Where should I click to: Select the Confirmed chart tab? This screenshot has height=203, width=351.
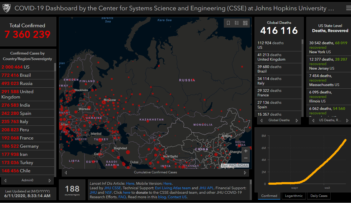(269, 196)
